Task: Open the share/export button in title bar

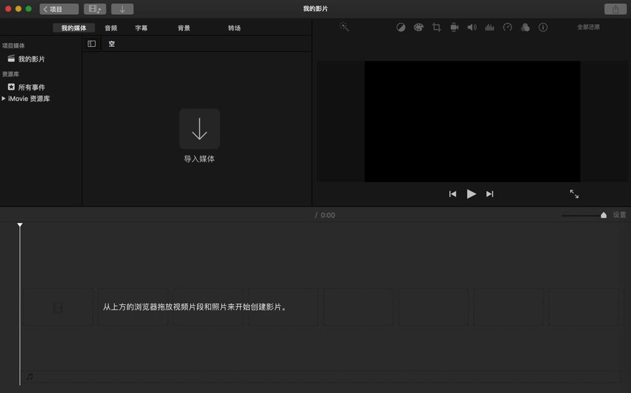Action: [x=616, y=9]
